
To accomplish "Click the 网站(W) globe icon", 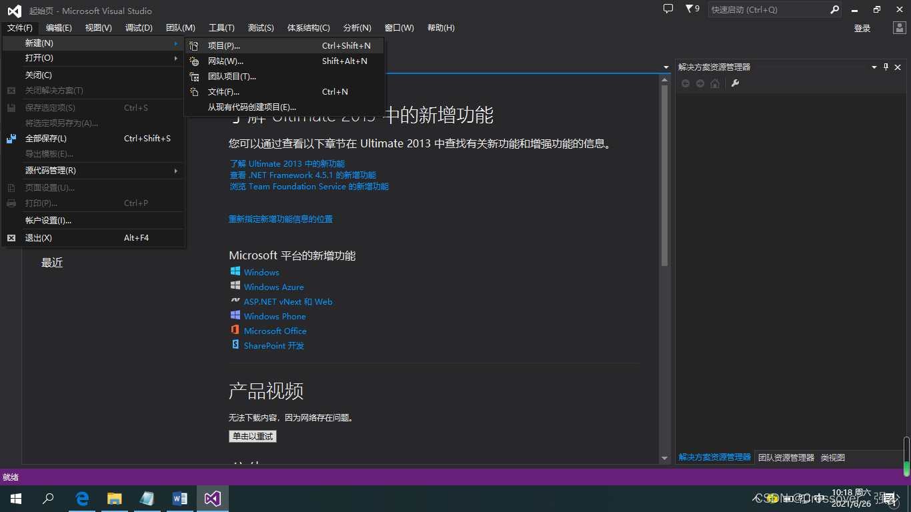I will coord(194,61).
